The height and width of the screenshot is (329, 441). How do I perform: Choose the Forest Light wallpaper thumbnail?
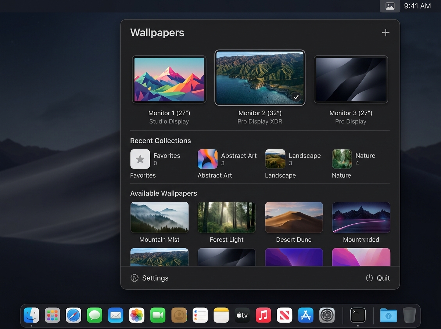tap(227, 217)
